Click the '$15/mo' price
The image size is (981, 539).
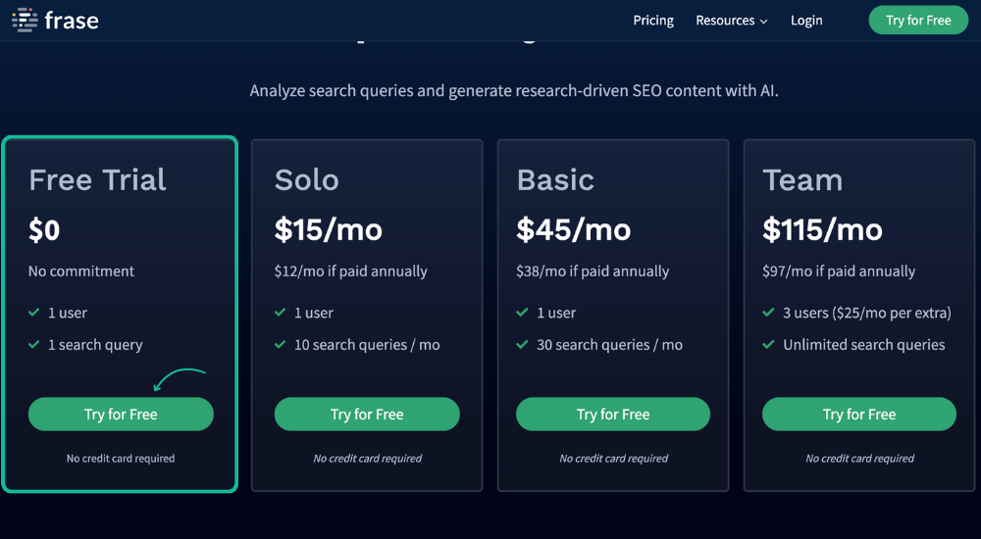tap(329, 229)
